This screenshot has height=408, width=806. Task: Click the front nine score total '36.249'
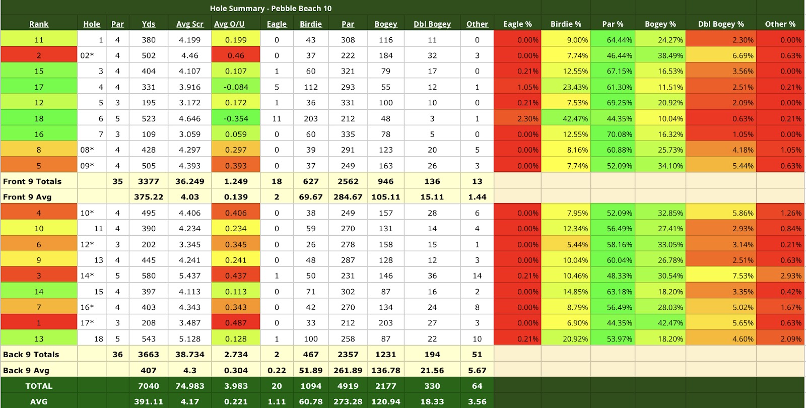coord(190,181)
